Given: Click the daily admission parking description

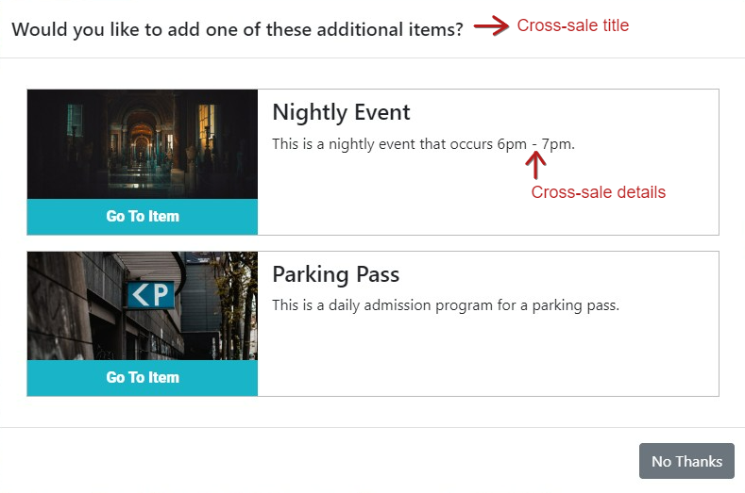Looking at the screenshot, I should pyautogui.click(x=446, y=305).
